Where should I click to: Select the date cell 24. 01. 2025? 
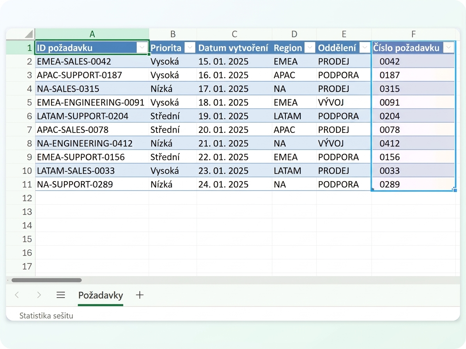pyautogui.click(x=234, y=184)
